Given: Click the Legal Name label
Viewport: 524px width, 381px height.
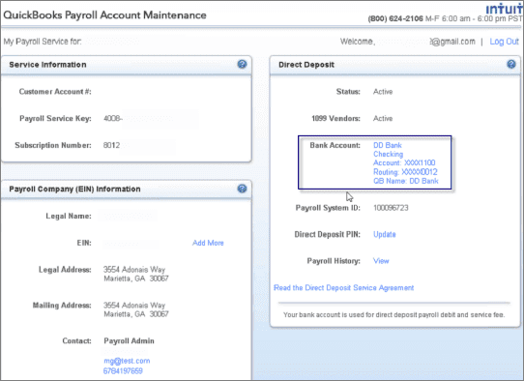Looking at the screenshot, I should (x=69, y=217).
